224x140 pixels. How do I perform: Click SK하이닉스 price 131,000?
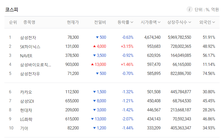click(x=72, y=46)
